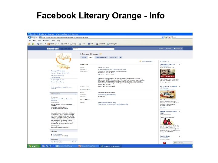The width and height of the screenshot is (218, 163).
Task: Open the Chat bar
Action: point(183,142)
